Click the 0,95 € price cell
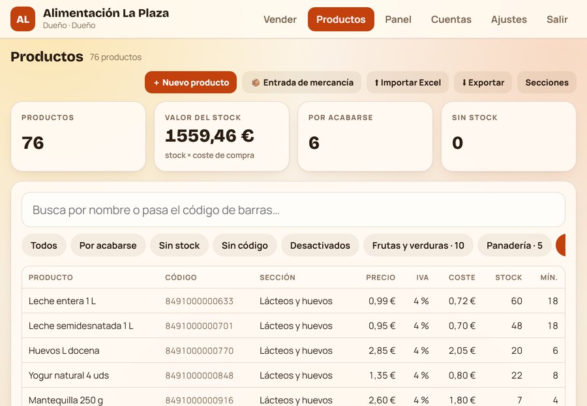This screenshot has height=406, width=587. tap(382, 326)
